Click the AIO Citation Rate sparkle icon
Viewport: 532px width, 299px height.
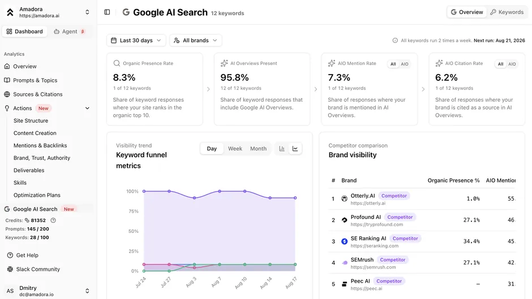439,63
